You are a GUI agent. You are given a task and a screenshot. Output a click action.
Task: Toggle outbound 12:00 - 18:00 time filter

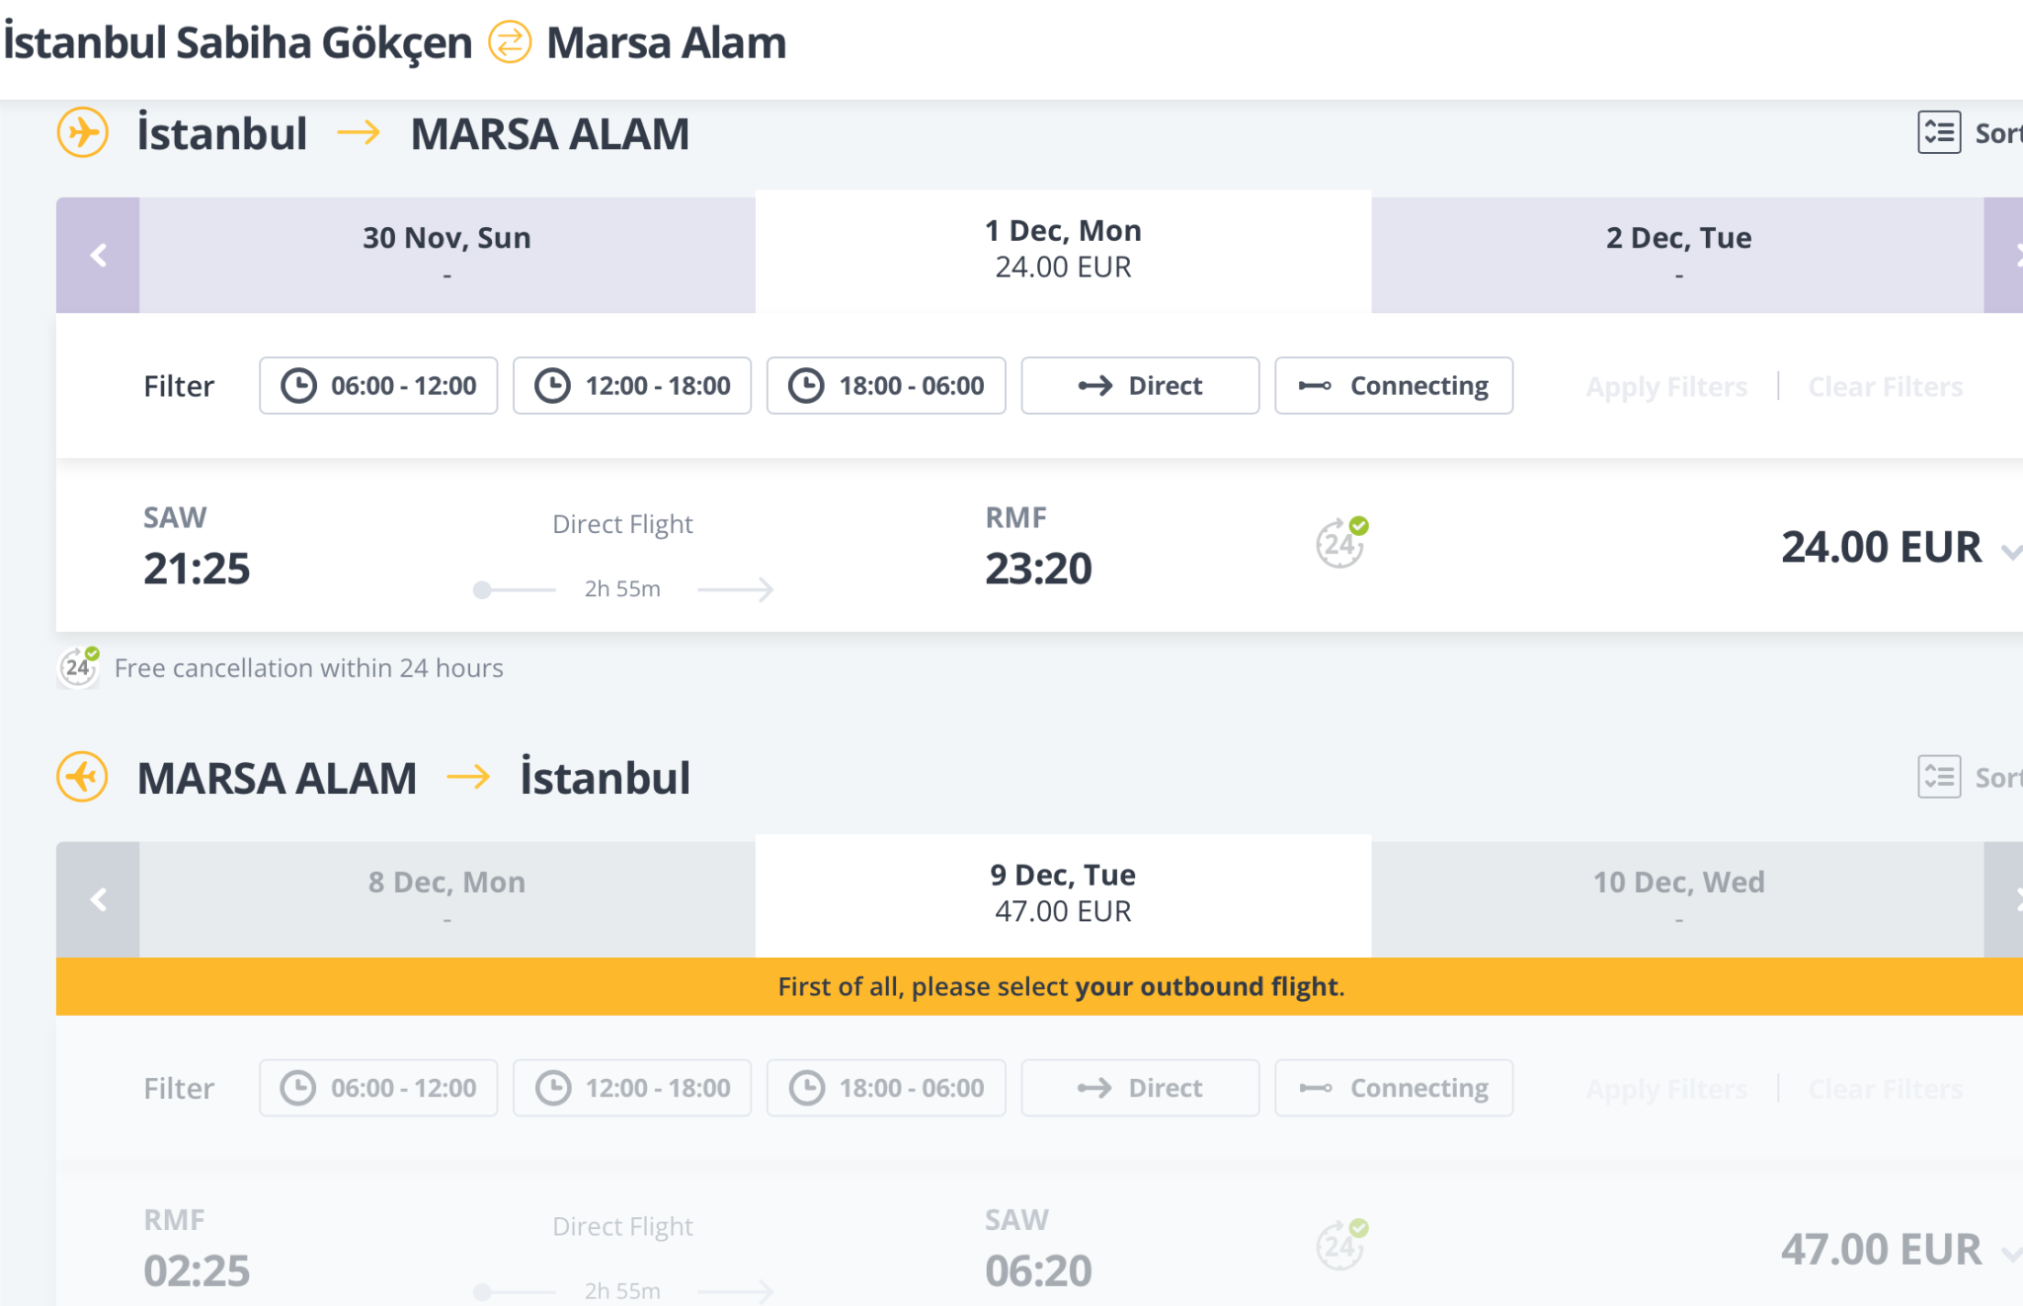632,386
